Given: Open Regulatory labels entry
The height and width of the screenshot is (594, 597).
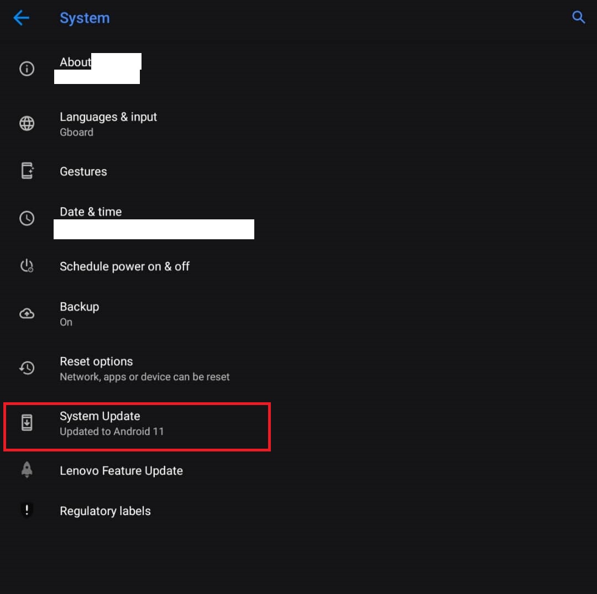Looking at the screenshot, I should point(105,511).
